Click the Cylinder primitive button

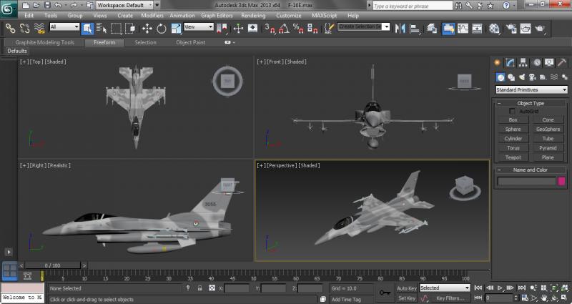pyautogui.click(x=513, y=139)
